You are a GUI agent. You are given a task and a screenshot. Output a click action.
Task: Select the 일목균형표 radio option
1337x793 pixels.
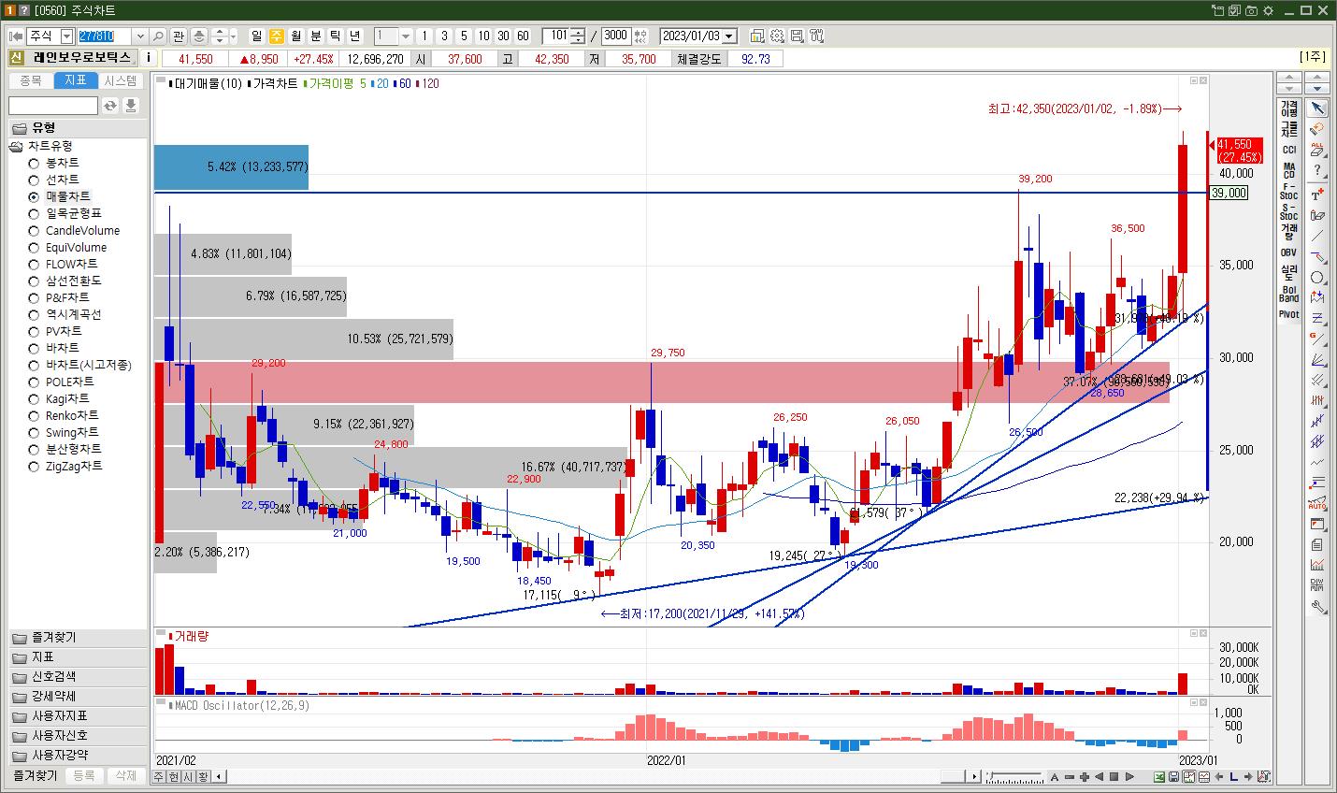point(34,213)
